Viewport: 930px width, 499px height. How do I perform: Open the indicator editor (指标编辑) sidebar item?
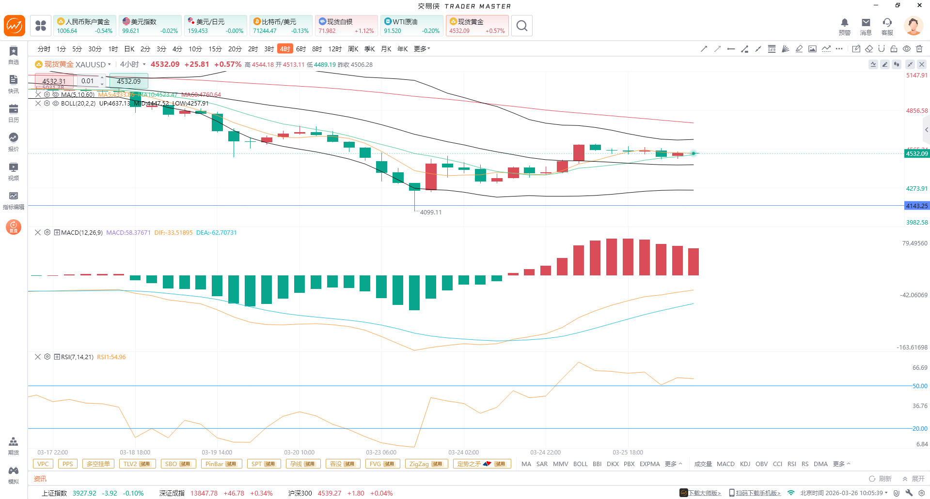click(14, 200)
